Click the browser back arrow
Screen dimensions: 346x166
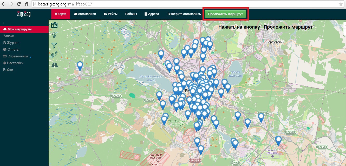click(4, 4)
